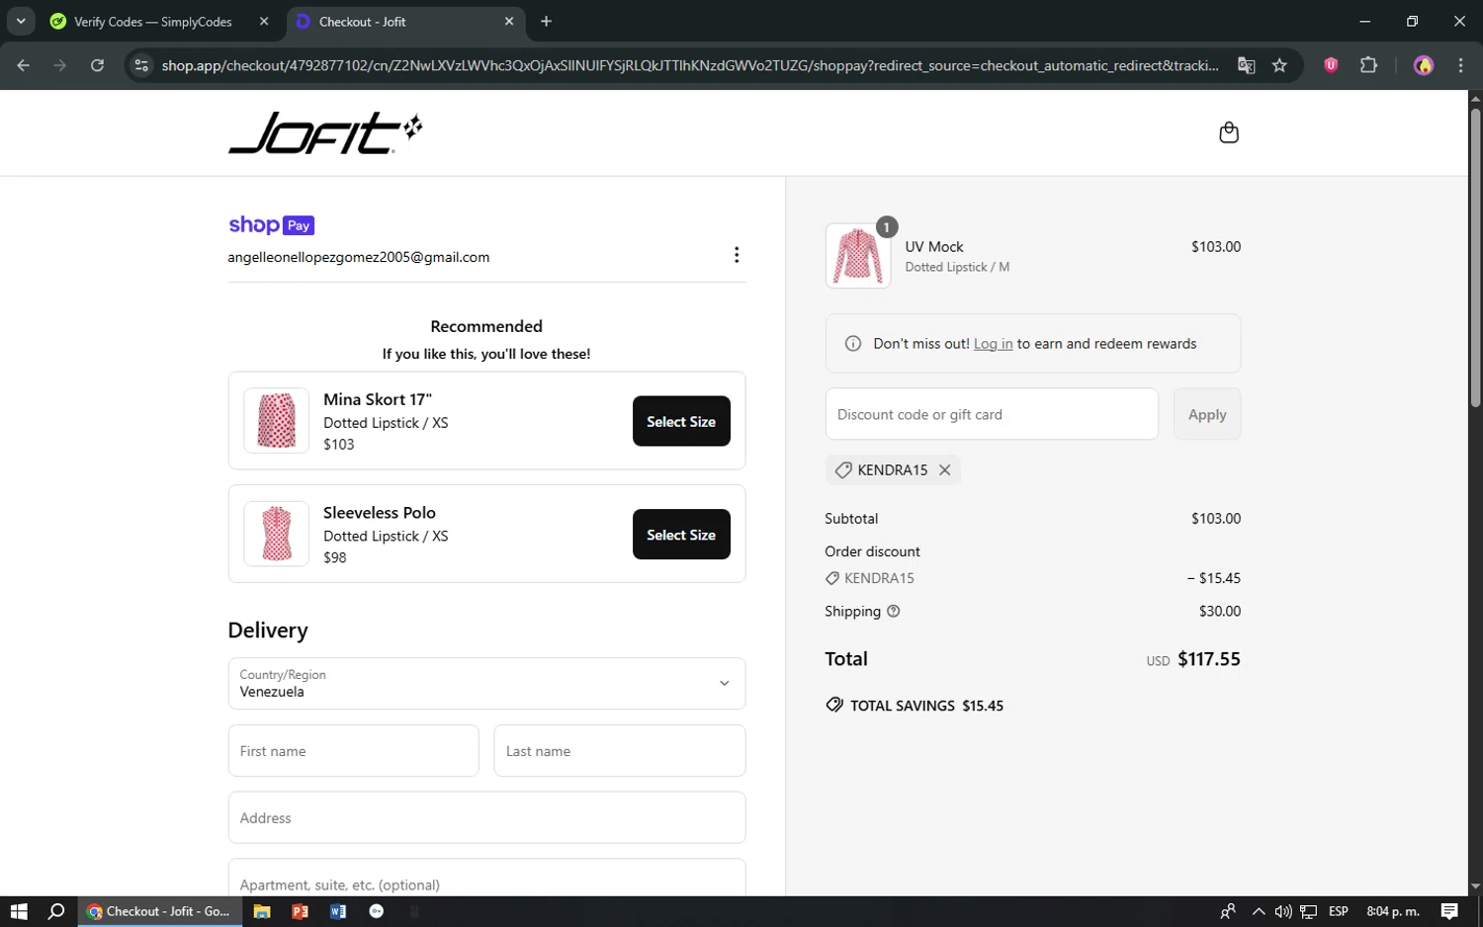Close the Checkout - Jofit tab
Viewport: 1483px width, 927px height.
point(509,22)
